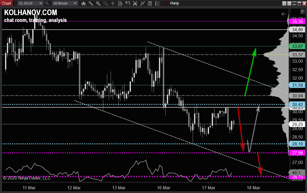The image size is (307, 193).
Task: Open the chart trader icon
Action: pyautogui.click(x=128, y=3)
